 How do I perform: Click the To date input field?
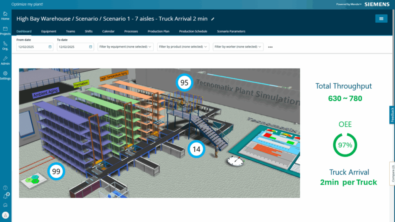[73, 47]
